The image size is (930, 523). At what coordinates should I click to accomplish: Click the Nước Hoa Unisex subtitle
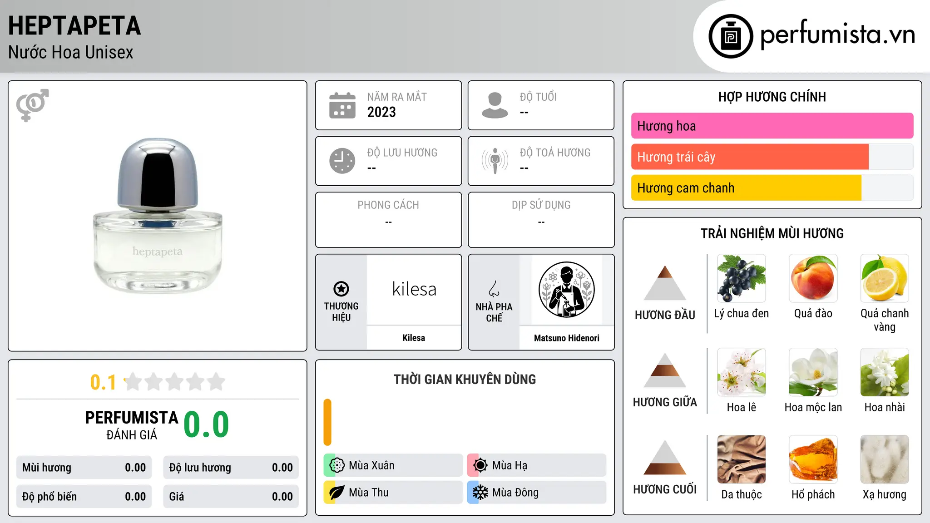[71, 53]
